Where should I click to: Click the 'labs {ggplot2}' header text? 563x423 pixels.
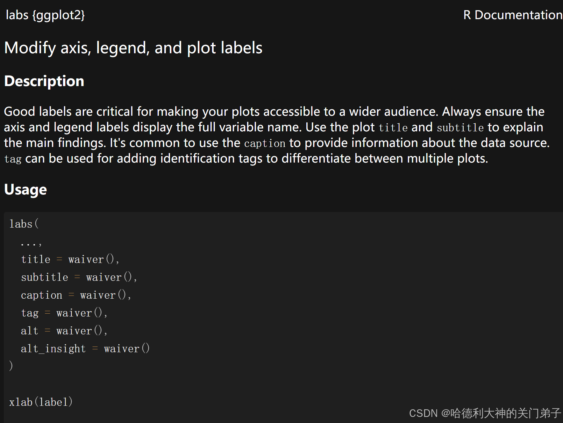(x=45, y=15)
